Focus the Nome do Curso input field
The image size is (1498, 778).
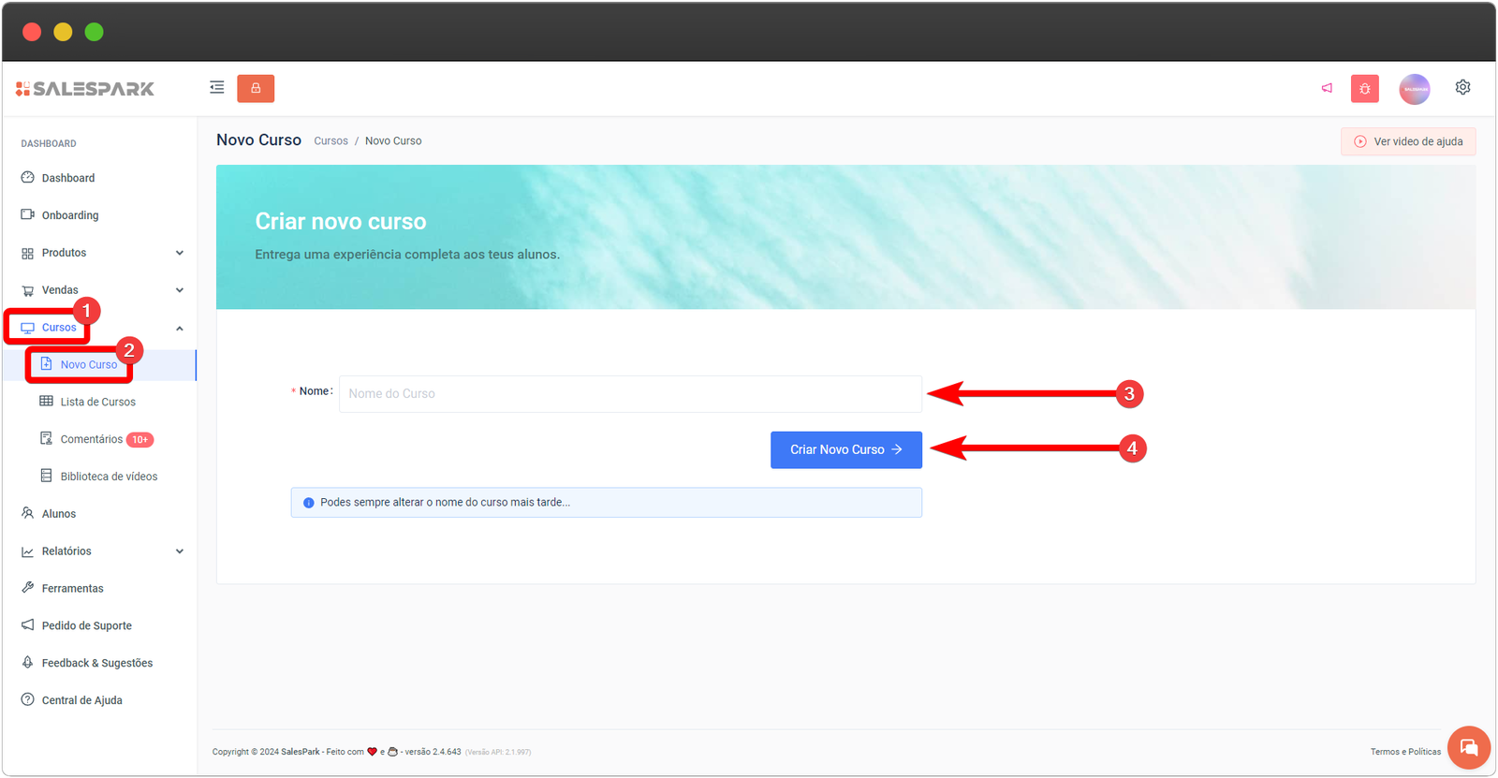(629, 394)
